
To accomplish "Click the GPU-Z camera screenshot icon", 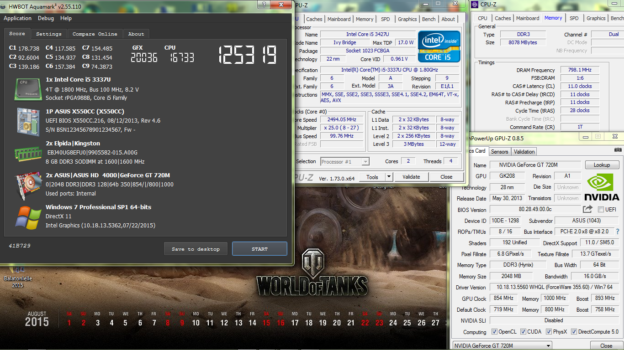I will pyautogui.click(x=618, y=149).
